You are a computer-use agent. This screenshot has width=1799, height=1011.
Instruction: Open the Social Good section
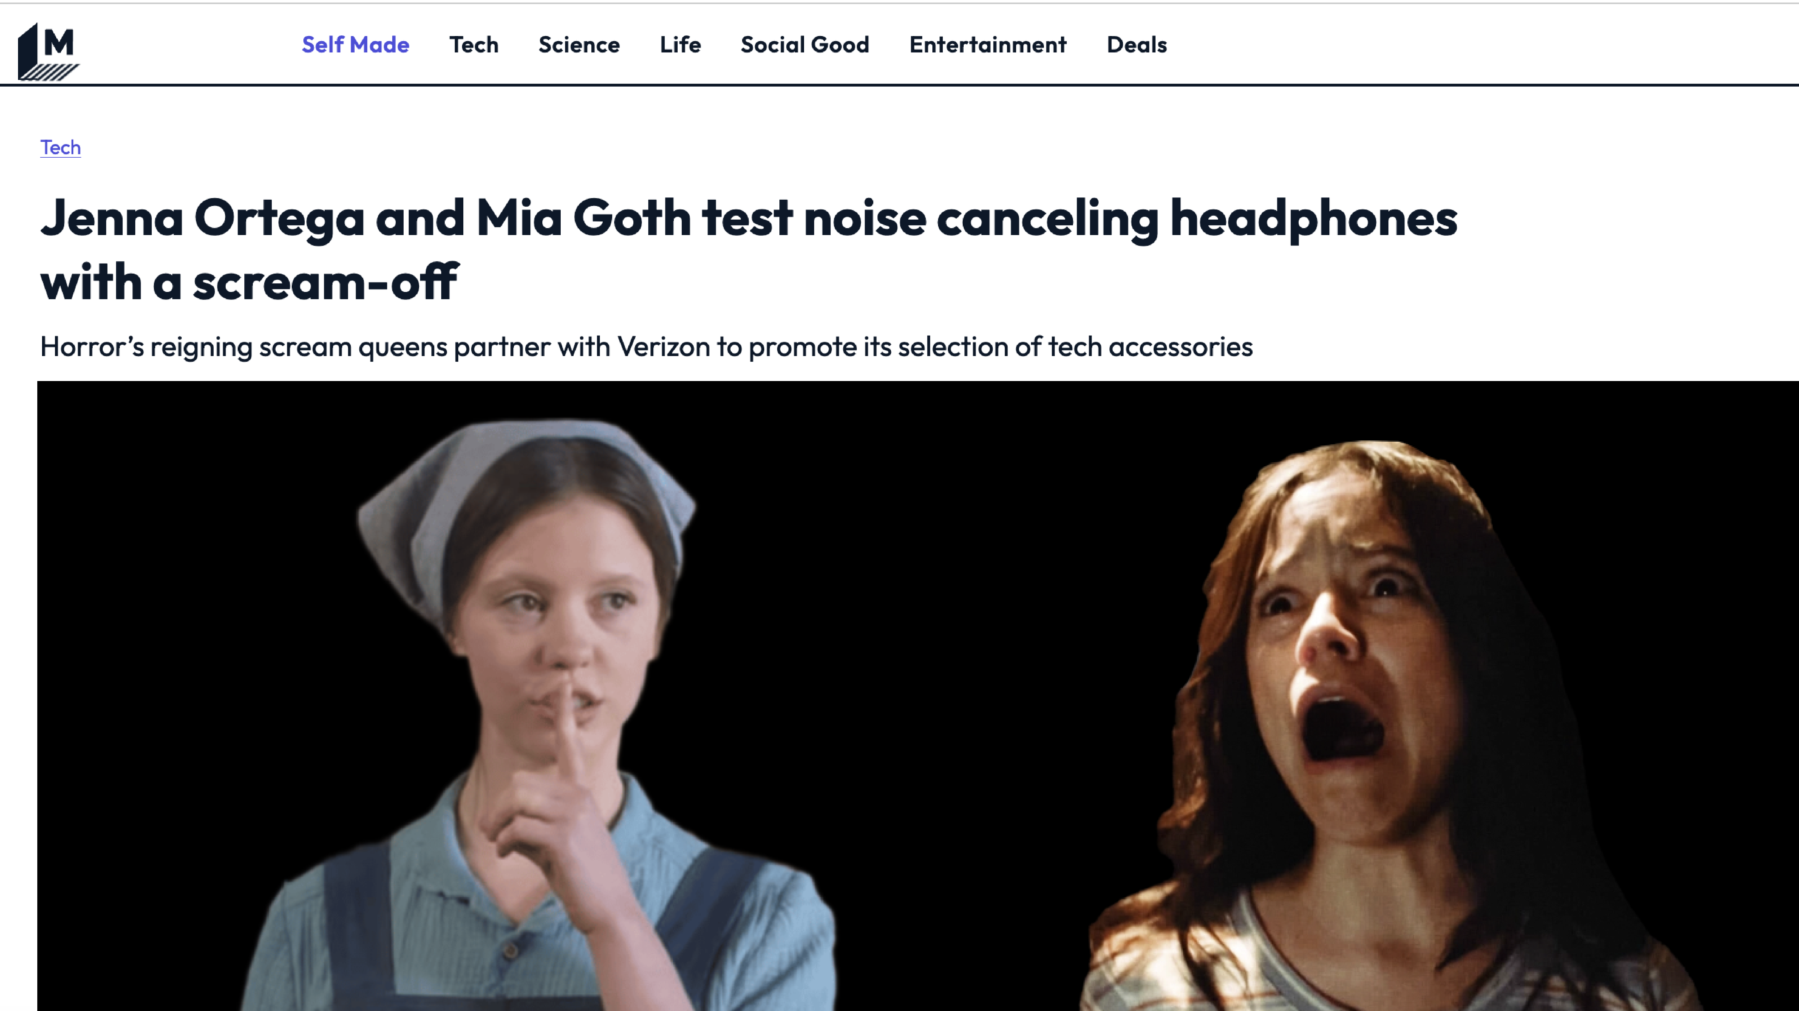pos(804,45)
